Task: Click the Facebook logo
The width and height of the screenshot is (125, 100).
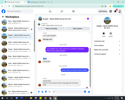Action: pyautogui.click(x=3, y=11)
